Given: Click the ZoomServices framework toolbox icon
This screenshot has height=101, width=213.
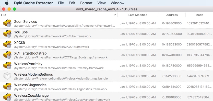Looking at the screenshot, I should [x=7, y=23].
